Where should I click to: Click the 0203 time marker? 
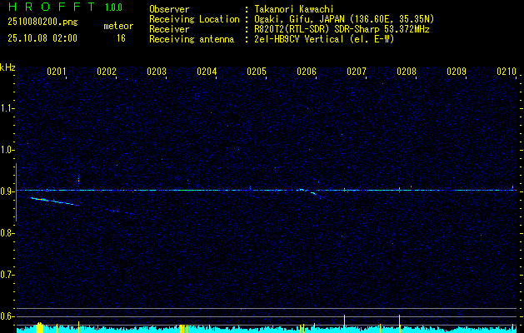[x=157, y=72]
